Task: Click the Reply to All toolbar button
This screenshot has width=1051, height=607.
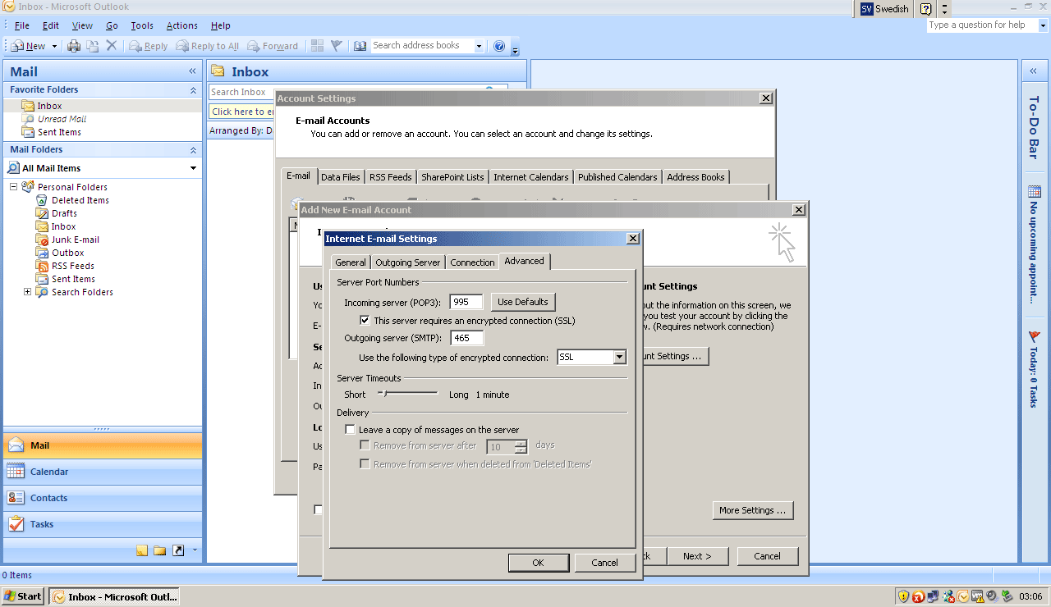Action: [x=208, y=46]
